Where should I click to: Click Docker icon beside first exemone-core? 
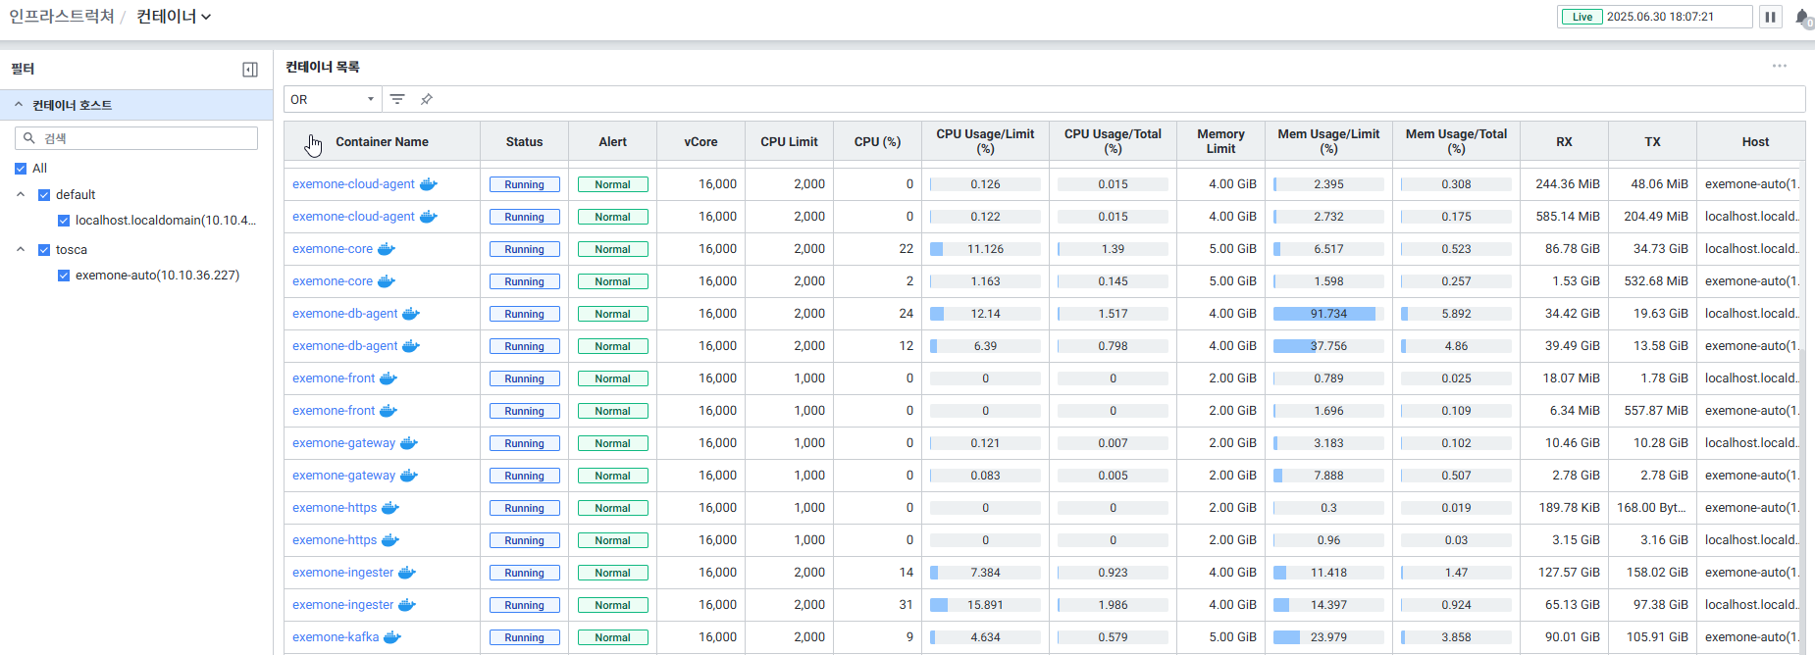[x=387, y=249]
